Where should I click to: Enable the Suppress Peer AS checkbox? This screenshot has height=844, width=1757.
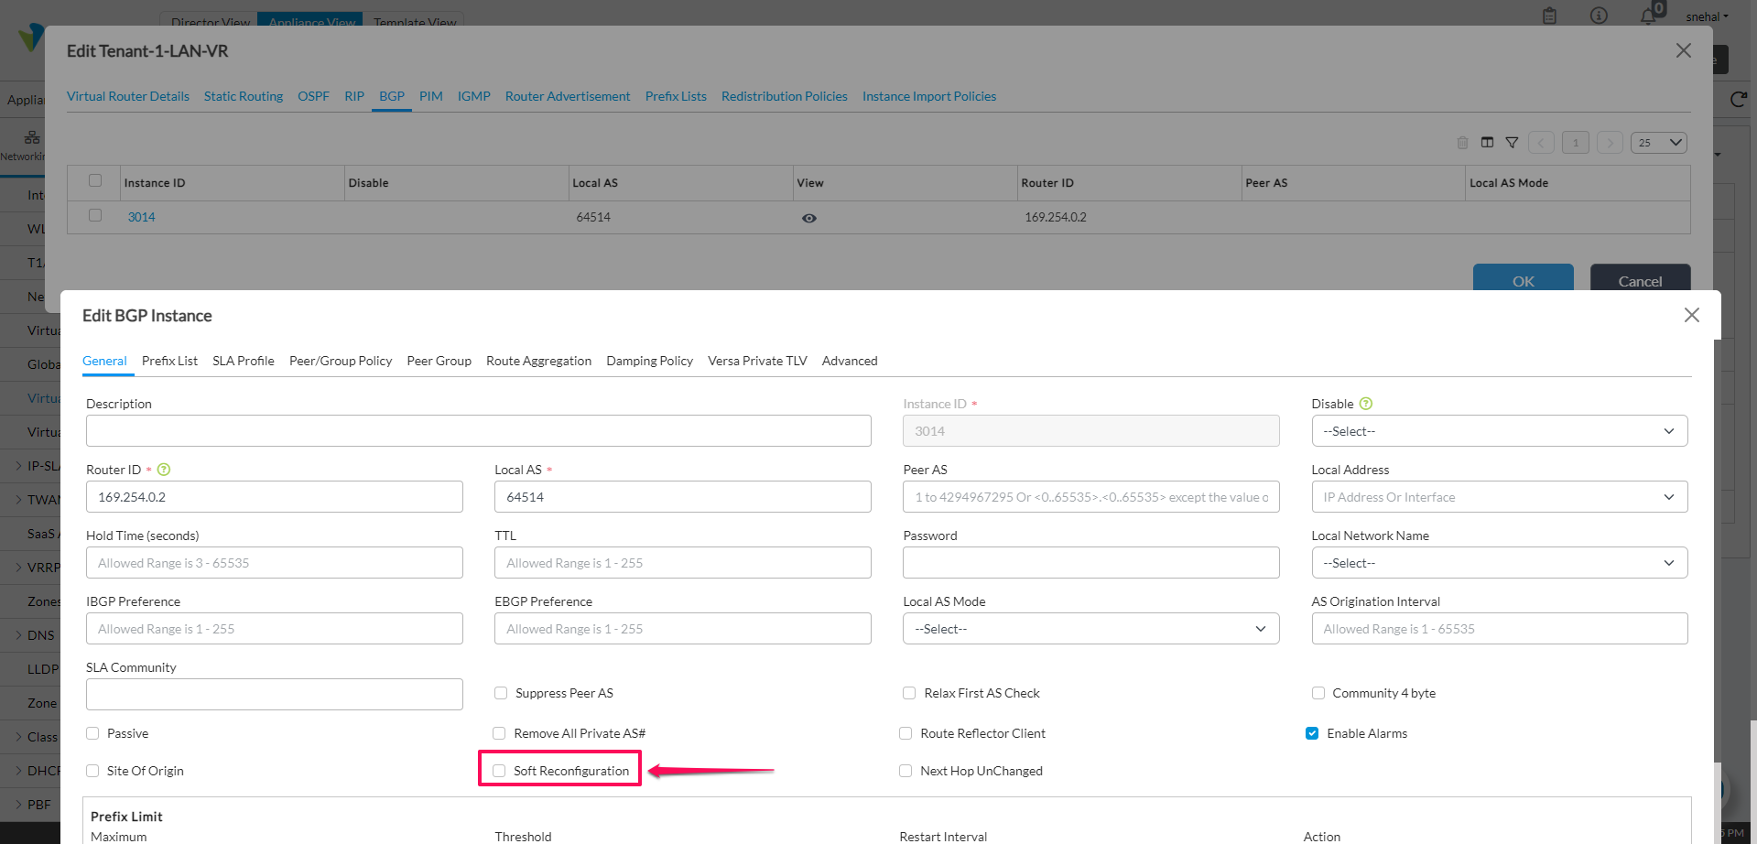click(501, 693)
